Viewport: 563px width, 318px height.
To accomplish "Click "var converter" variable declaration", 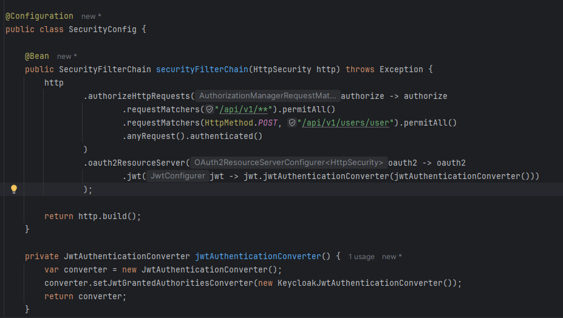I will coord(76,269).
